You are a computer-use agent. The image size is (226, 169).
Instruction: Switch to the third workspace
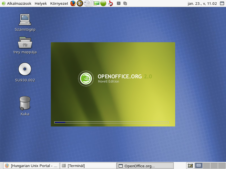(x=214, y=166)
